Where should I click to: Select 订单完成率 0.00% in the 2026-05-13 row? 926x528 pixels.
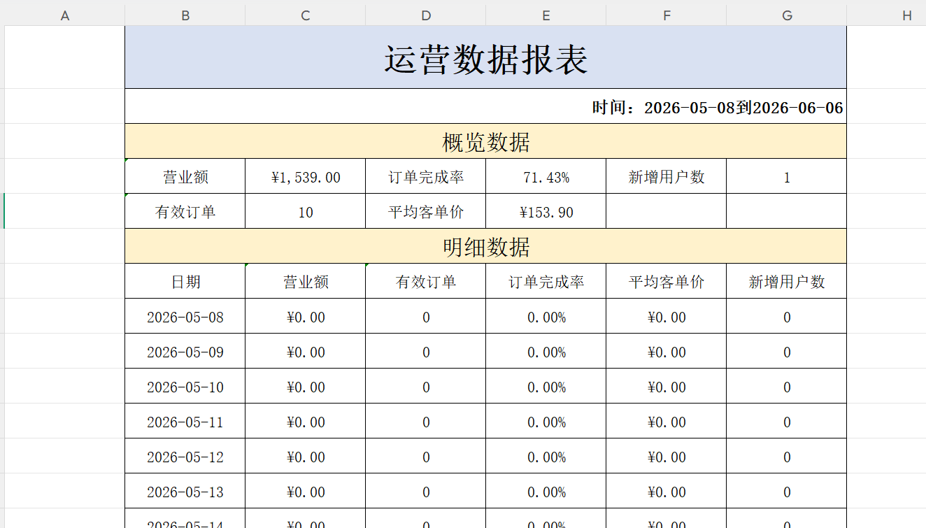coord(546,491)
